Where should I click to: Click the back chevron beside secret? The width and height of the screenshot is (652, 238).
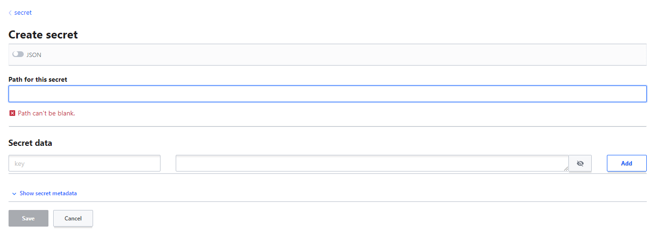pos(10,13)
